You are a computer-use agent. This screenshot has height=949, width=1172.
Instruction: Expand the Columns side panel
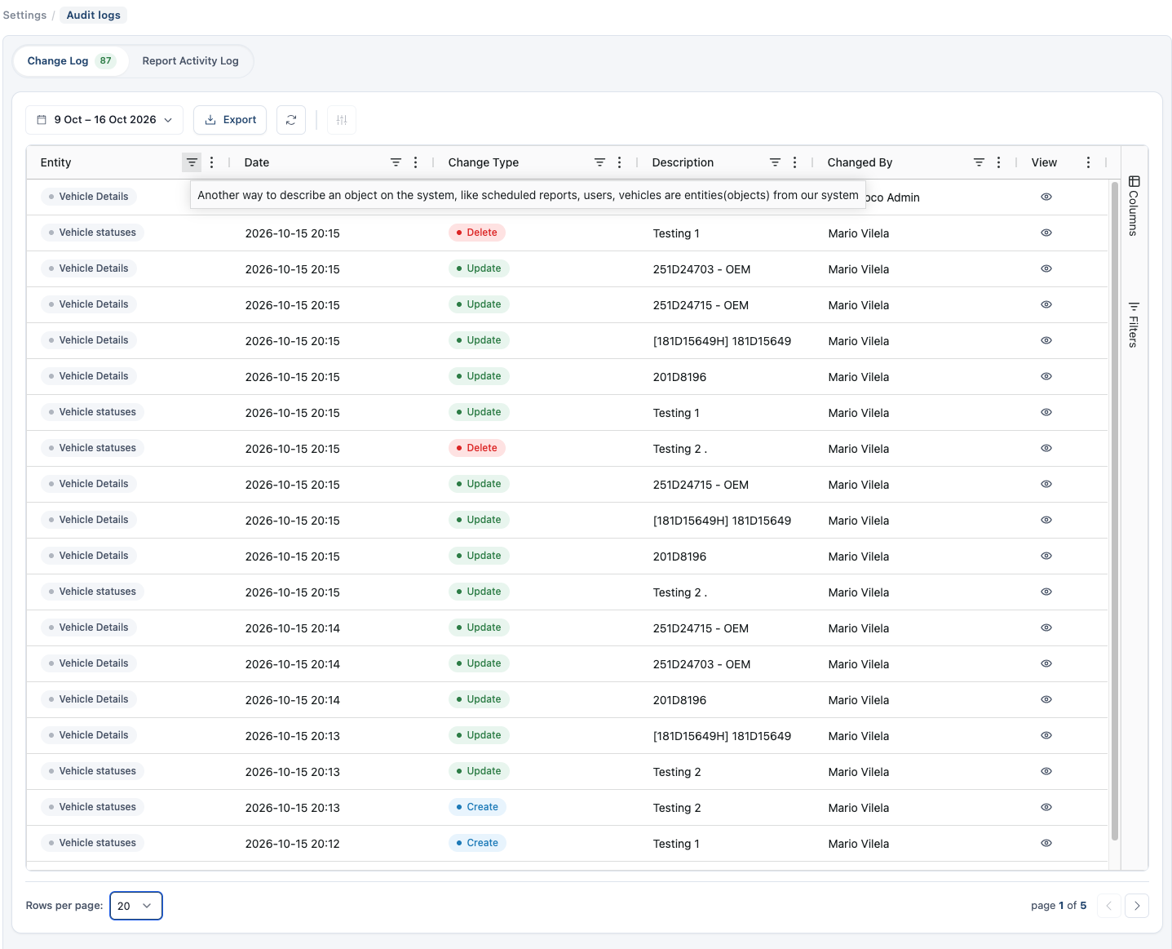(x=1134, y=206)
